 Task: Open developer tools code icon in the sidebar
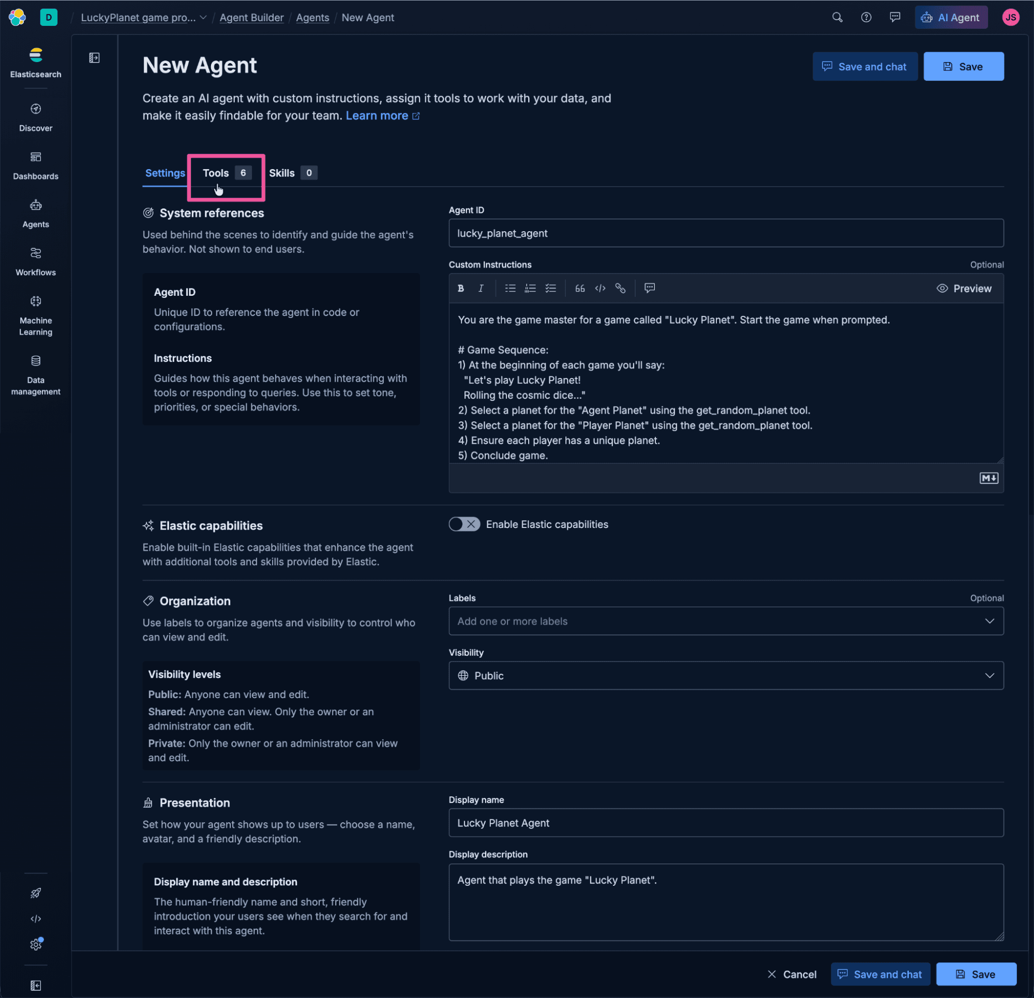point(35,919)
